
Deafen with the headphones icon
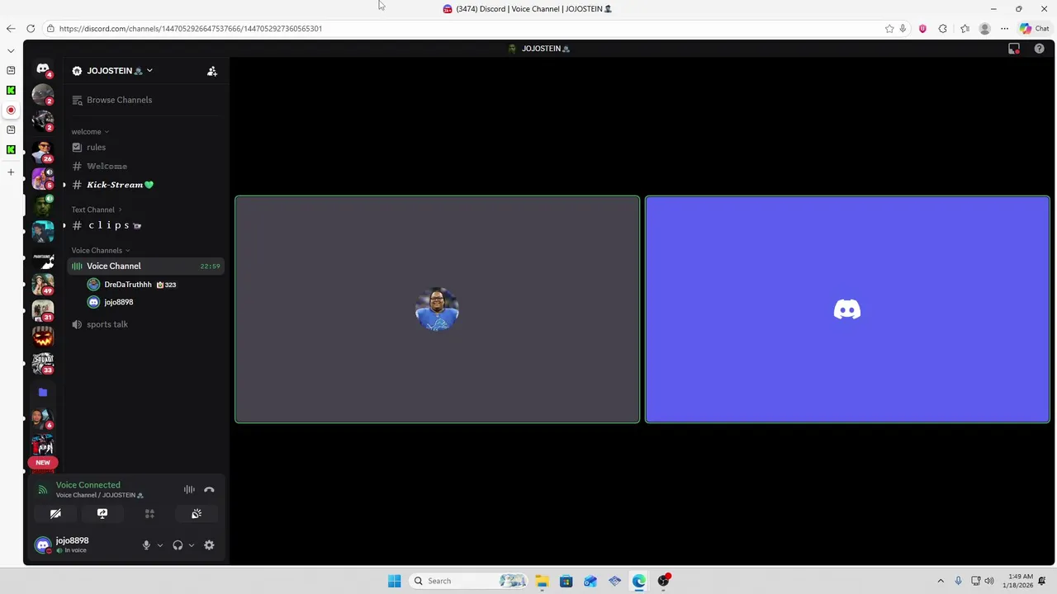click(178, 545)
